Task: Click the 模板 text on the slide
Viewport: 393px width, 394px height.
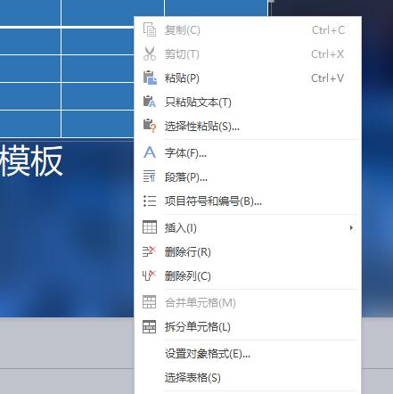Action: 31,160
